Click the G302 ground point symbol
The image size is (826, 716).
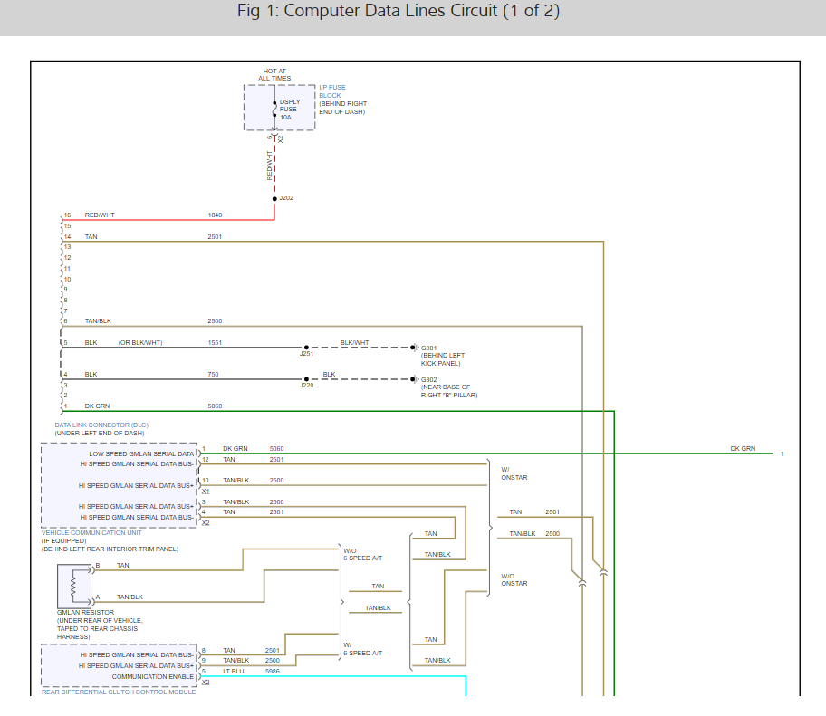pos(414,379)
